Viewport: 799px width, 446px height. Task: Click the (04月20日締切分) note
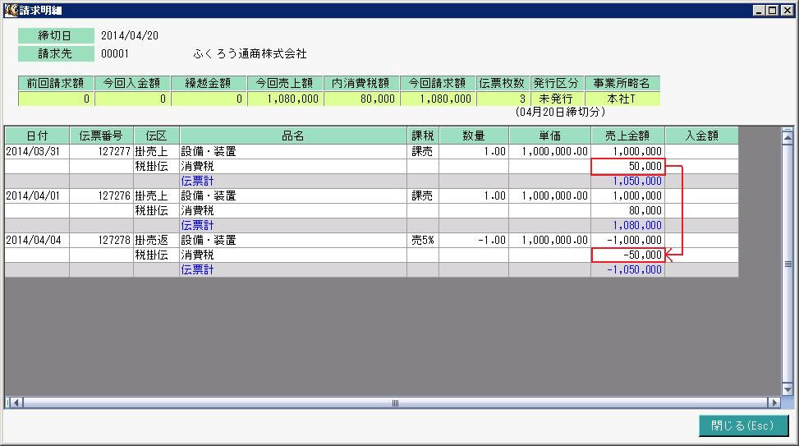click(x=560, y=113)
